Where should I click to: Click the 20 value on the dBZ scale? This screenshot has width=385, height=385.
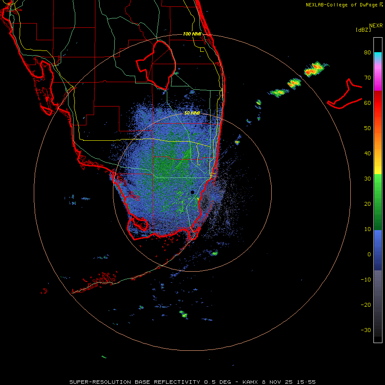pyautogui.click(x=367, y=204)
